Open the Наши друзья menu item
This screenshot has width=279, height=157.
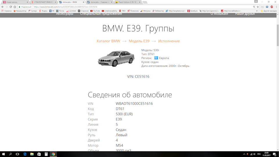(245, 14)
